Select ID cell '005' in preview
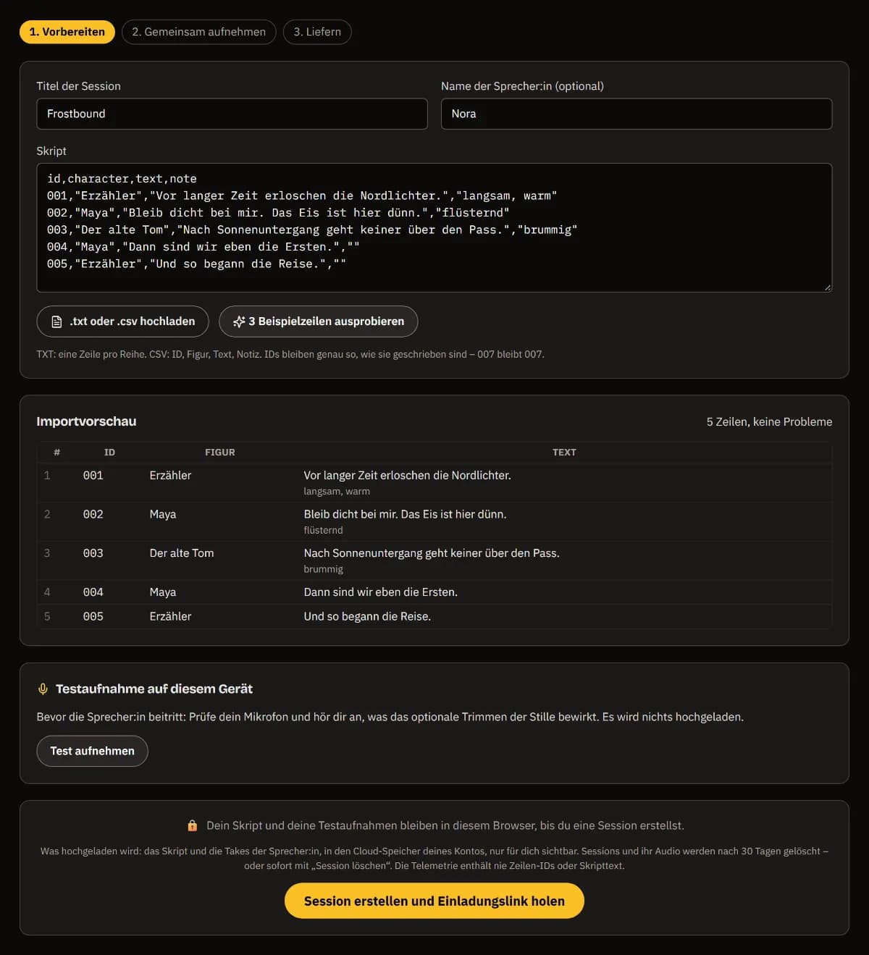Viewport: 869px width, 955px height. pyautogui.click(x=93, y=617)
